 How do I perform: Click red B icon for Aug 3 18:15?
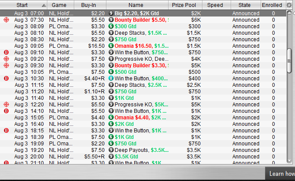click(6, 131)
